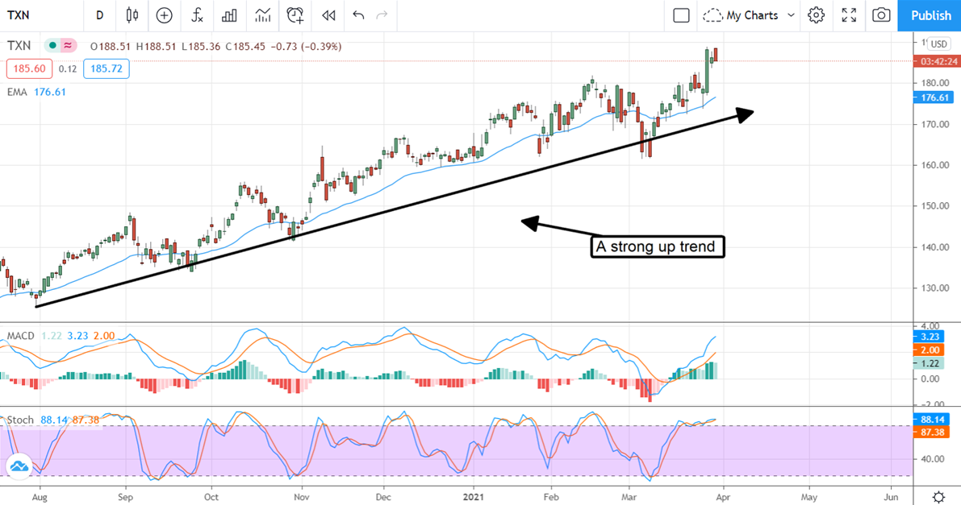
Task: Open chart settings gear in toolbar
Action: click(816, 15)
